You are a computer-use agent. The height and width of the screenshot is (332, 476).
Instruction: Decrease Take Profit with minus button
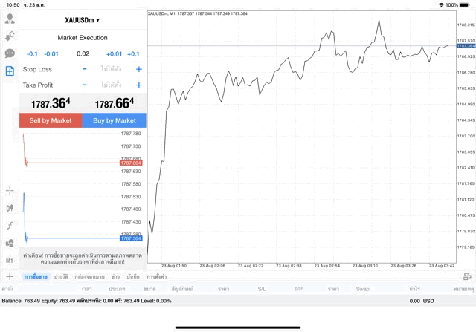[x=85, y=85]
